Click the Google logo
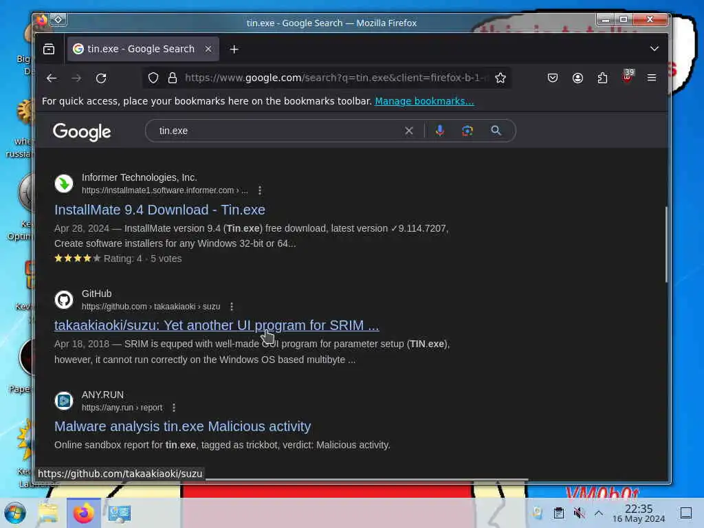 pyautogui.click(x=82, y=131)
